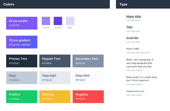Click the red Negative swatch
The image size is (170, 111).
(88, 97)
